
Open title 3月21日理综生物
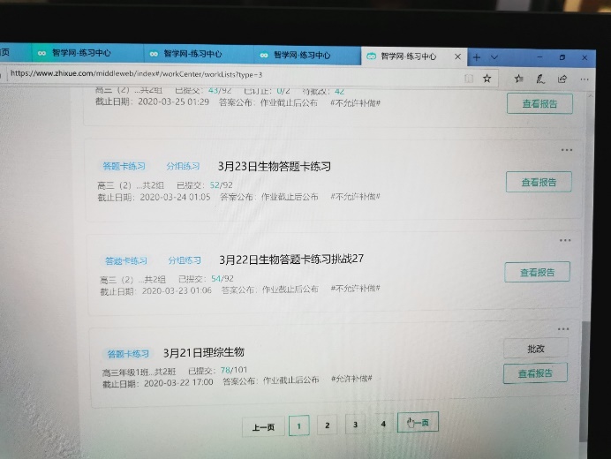pos(203,352)
